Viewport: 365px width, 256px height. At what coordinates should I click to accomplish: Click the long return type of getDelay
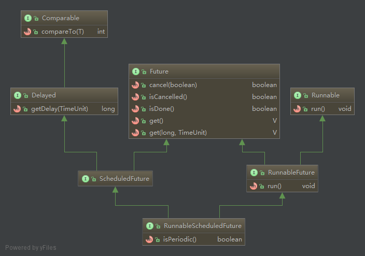pos(108,109)
